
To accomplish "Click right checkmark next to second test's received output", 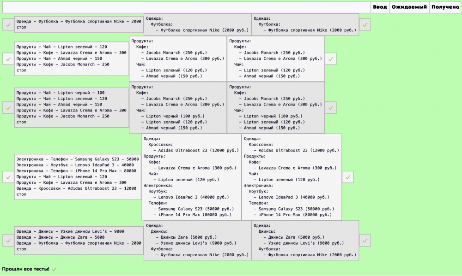I will pos(331,59).
